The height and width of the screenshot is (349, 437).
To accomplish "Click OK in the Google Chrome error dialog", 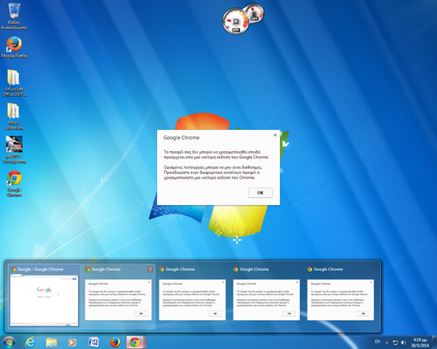I will pyautogui.click(x=260, y=192).
